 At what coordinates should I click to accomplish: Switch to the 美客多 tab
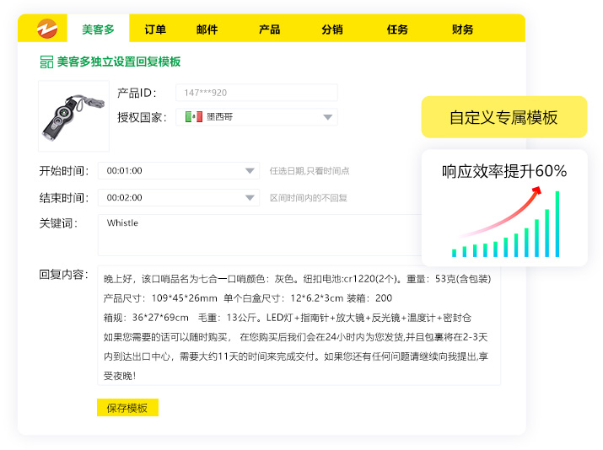[x=98, y=29]
